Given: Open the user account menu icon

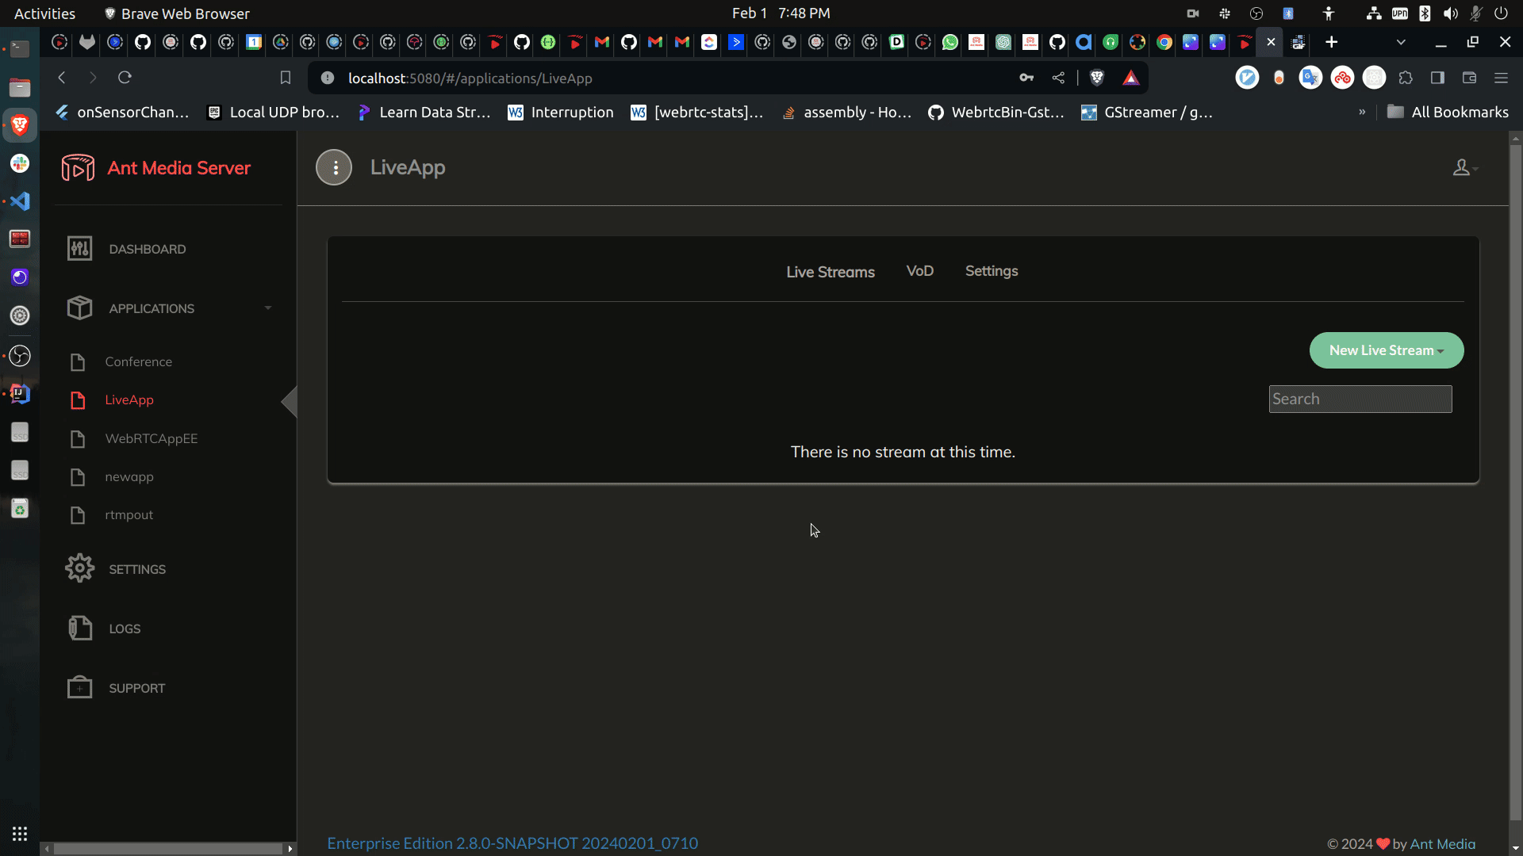Looking at the screenshot, I should (1464, 167).
